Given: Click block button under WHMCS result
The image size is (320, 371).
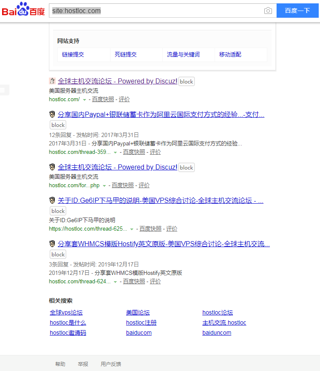Looking at the screenshot, I should tap(58, 254).
